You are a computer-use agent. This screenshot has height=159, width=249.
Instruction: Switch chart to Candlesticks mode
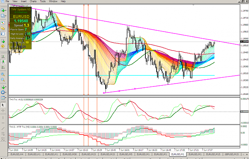point(3,62)
